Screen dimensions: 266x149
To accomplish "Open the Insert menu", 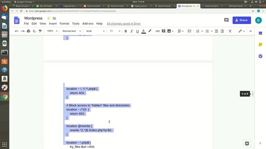I will [x=53, y=24].
